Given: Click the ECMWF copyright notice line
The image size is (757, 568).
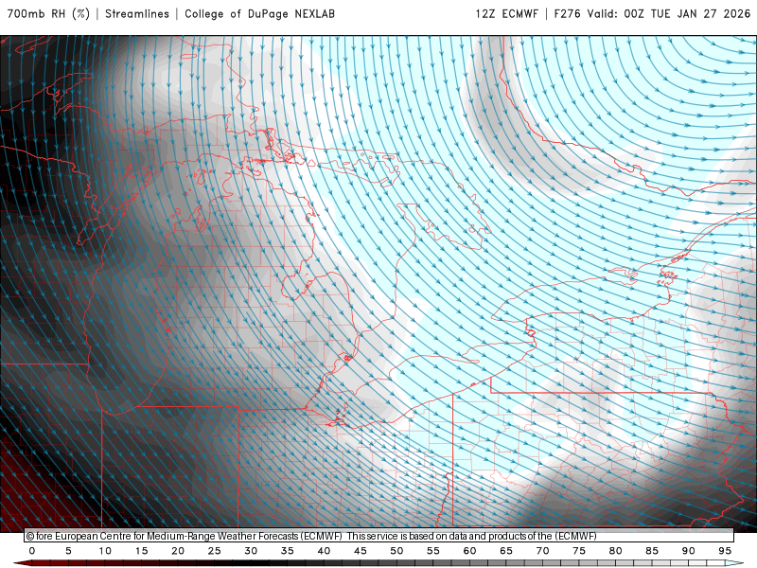Looking at the screenshot, I should click(311, 536).
